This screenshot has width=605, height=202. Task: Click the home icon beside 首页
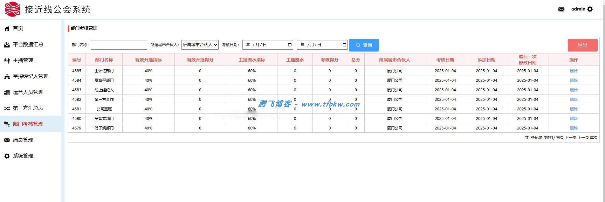[7, 29]
